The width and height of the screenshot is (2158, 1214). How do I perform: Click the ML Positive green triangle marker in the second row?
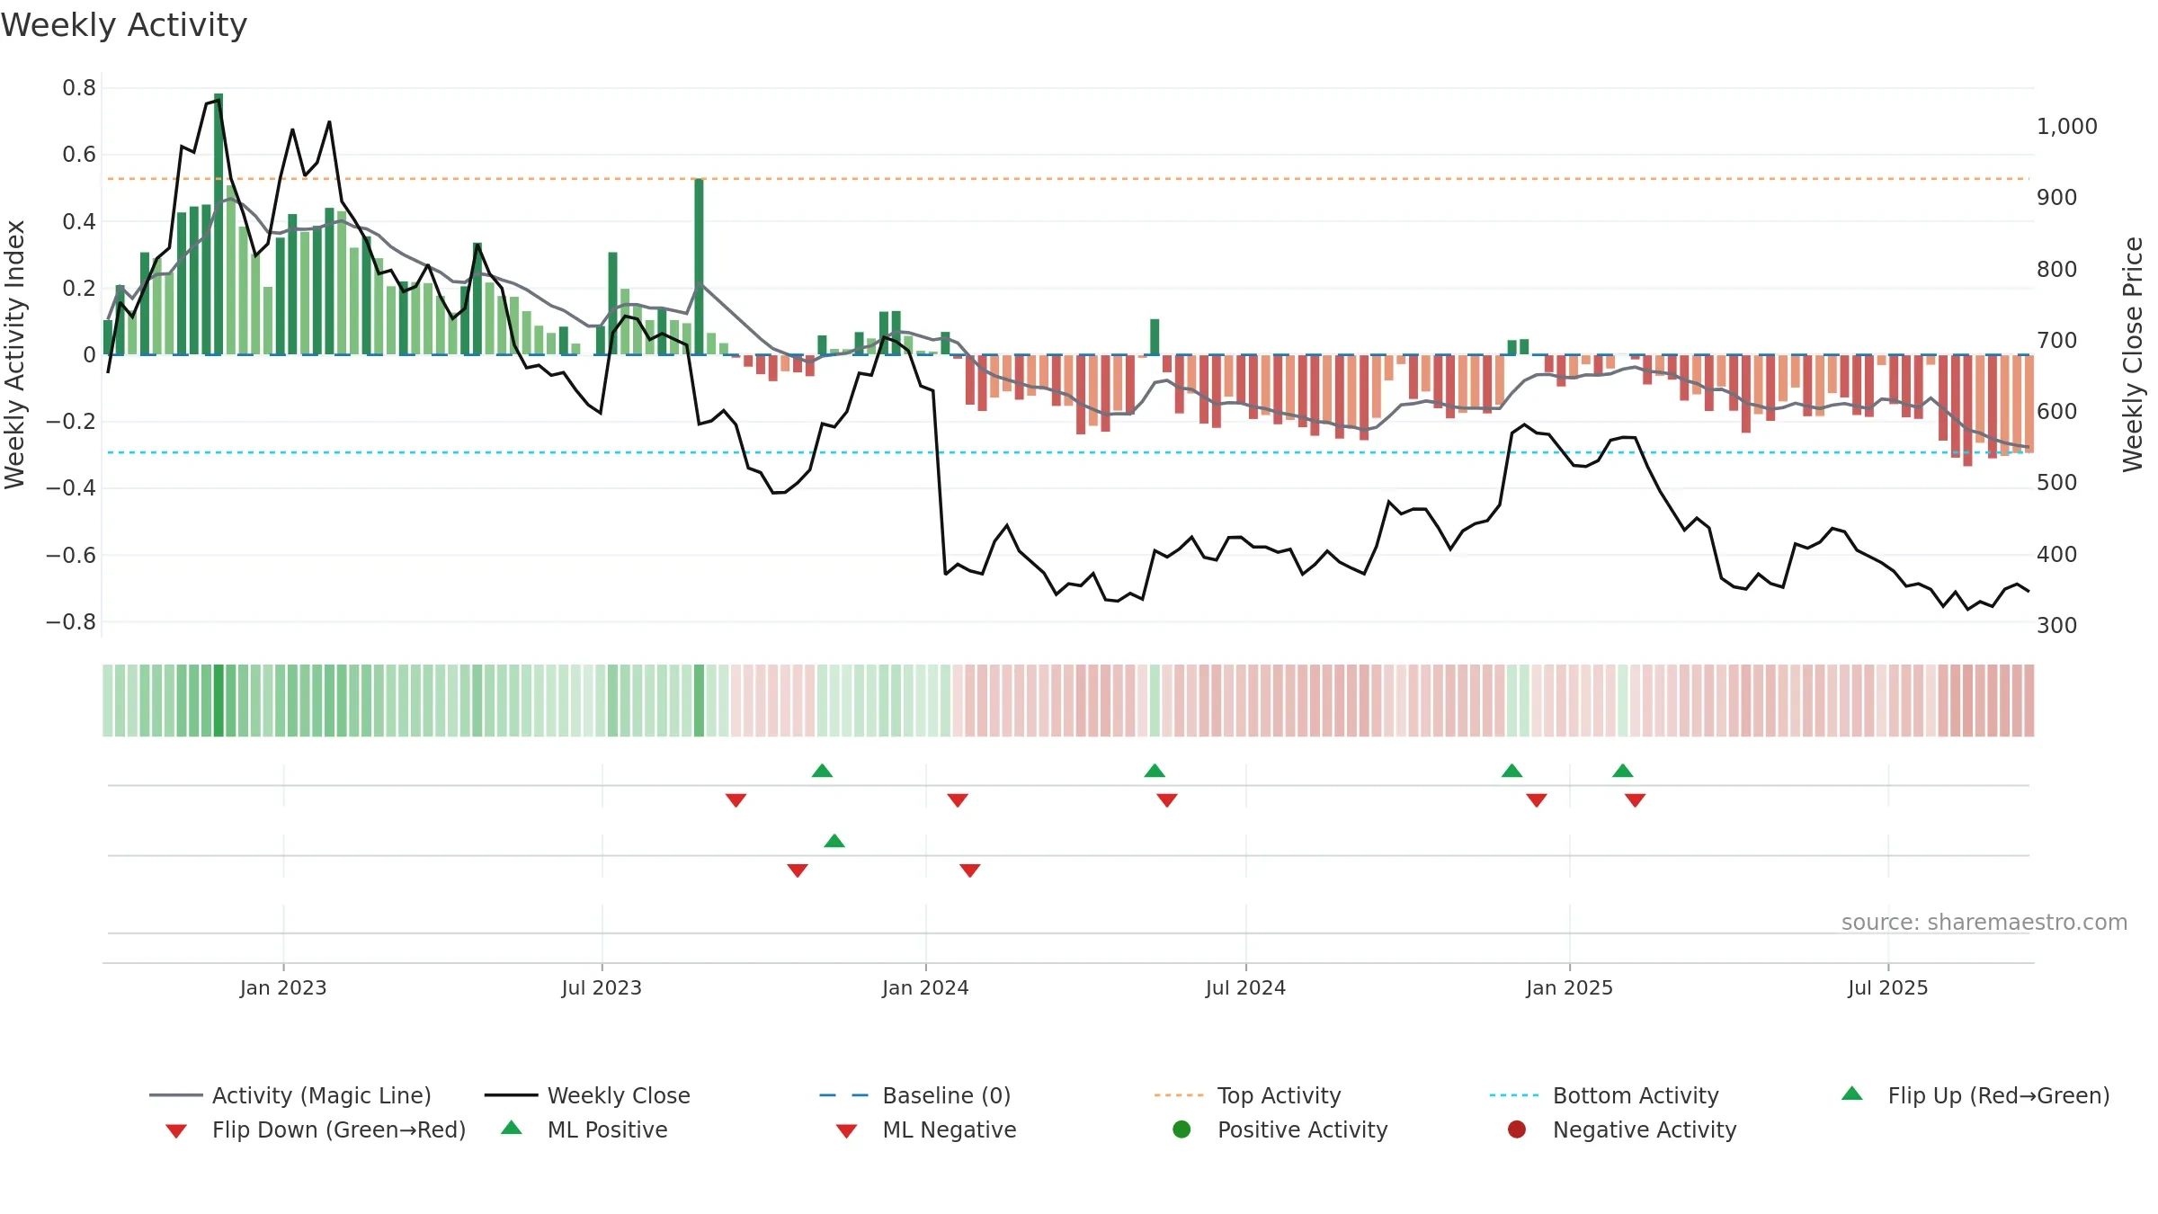coord(834,841)
